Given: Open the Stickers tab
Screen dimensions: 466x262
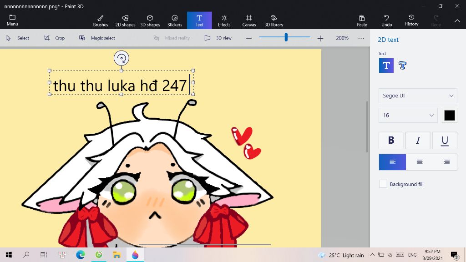Looking at the screenshot, I should pyautogui.click(x=175, y=20).
